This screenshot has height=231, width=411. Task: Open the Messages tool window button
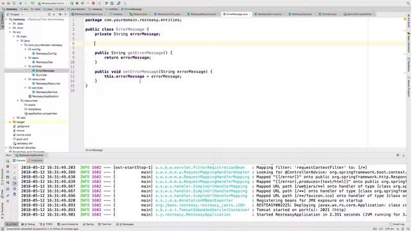[x=125, y=224]
